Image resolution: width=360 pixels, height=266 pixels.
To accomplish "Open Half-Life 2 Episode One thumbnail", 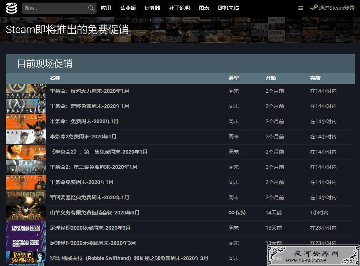I will 26,152.
